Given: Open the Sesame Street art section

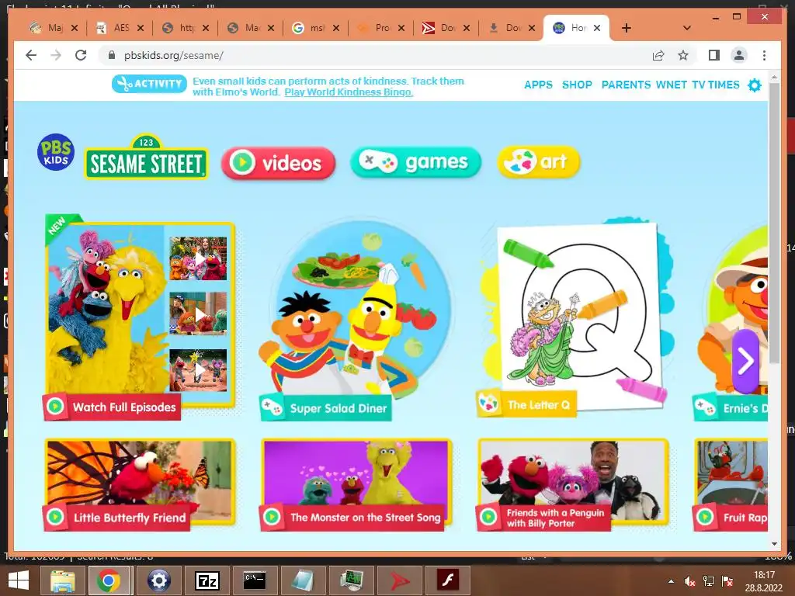Looking at the screenshot, I should 539,161.
